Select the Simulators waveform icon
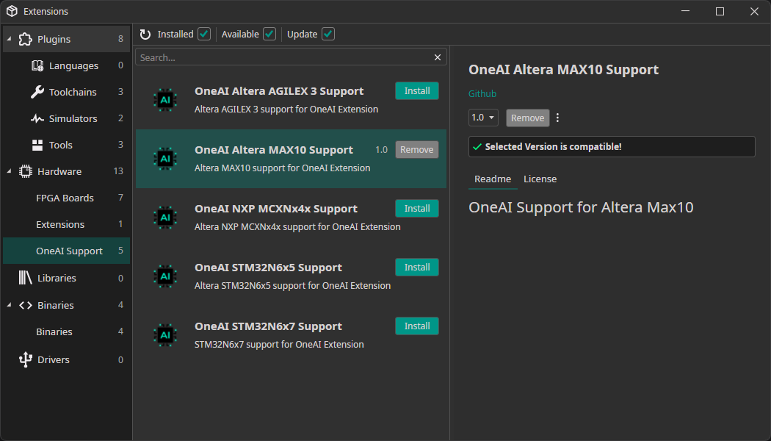The height and width of the screenshot is (441, 771). pos(37,118)
